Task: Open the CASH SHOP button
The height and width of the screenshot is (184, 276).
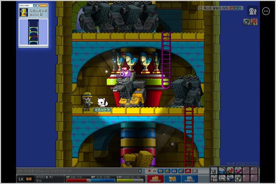Action: click(x=155, y=179)
